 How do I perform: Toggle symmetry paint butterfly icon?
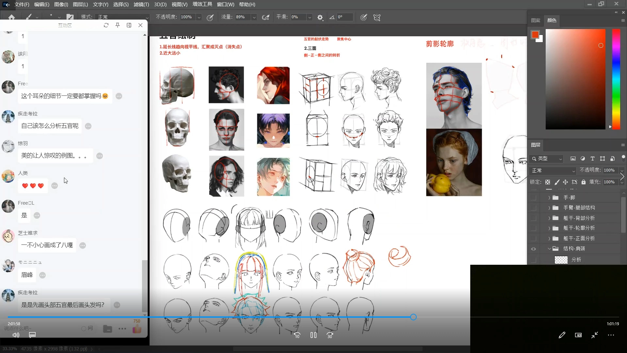coord(377,18)
